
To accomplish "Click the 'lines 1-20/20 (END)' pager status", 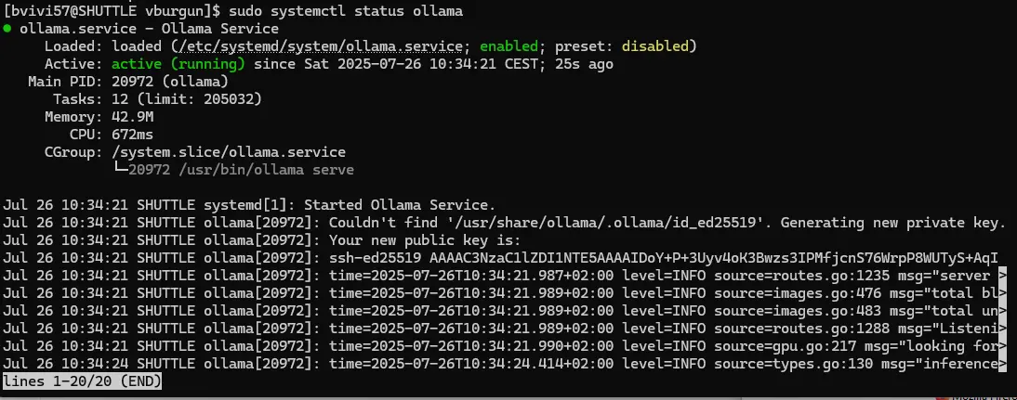I will pos(83,381).
